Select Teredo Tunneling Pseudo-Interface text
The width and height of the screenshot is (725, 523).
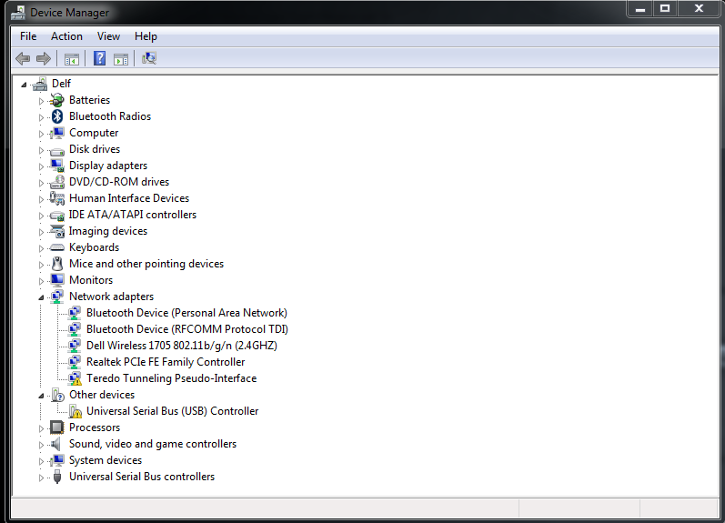click(x=172, y=378)
